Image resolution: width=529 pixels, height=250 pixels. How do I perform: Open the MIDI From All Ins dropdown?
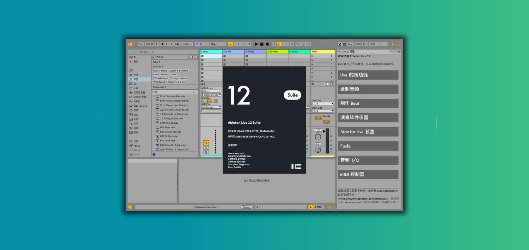coord(211,91)
